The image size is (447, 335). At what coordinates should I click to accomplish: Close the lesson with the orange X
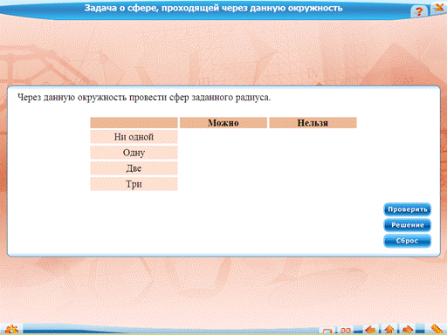click(439, 8)
